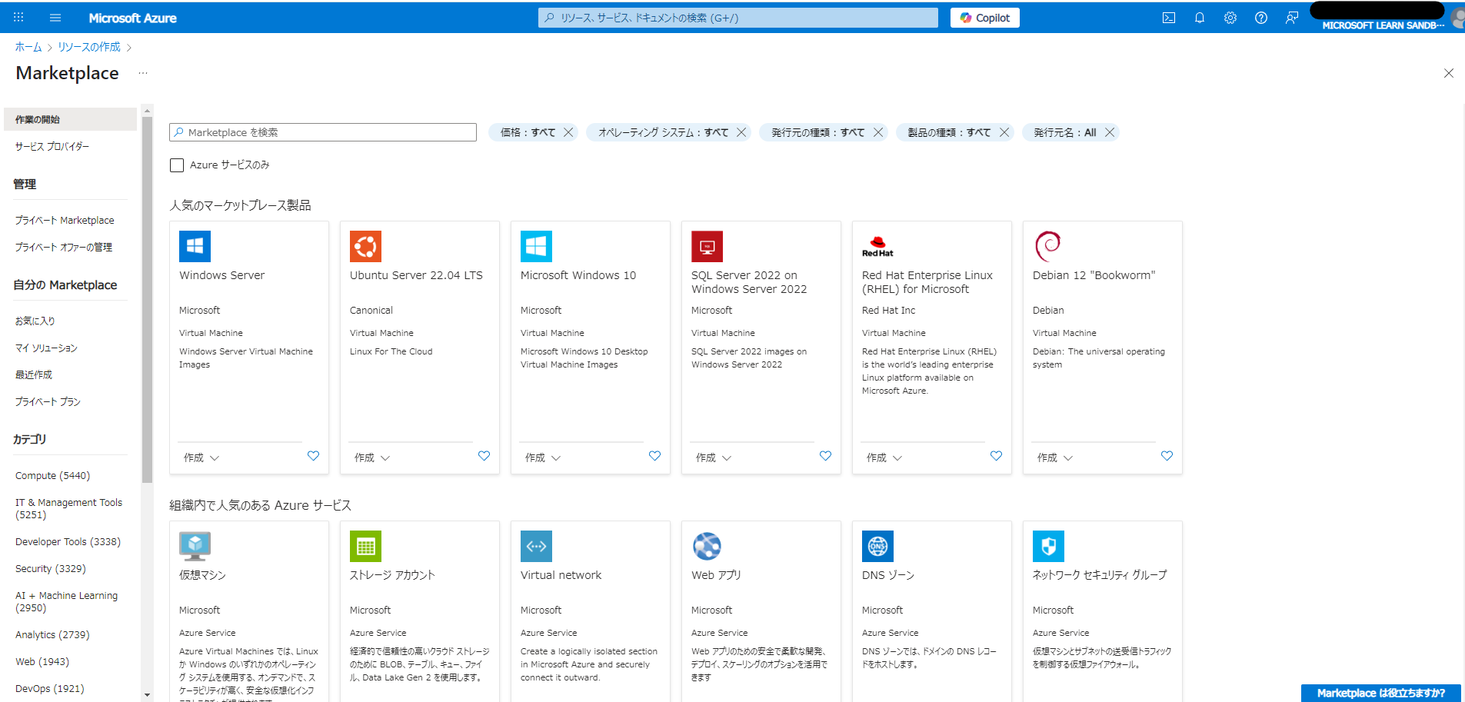Remove the 価格 filter

point(568,132)
